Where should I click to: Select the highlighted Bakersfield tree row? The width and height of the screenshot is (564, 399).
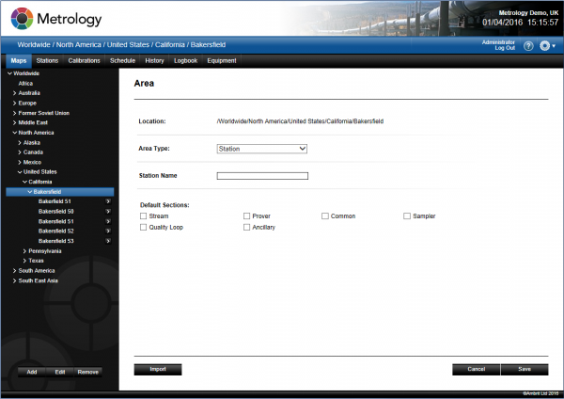pyautogui.click(x=60, y=192)
